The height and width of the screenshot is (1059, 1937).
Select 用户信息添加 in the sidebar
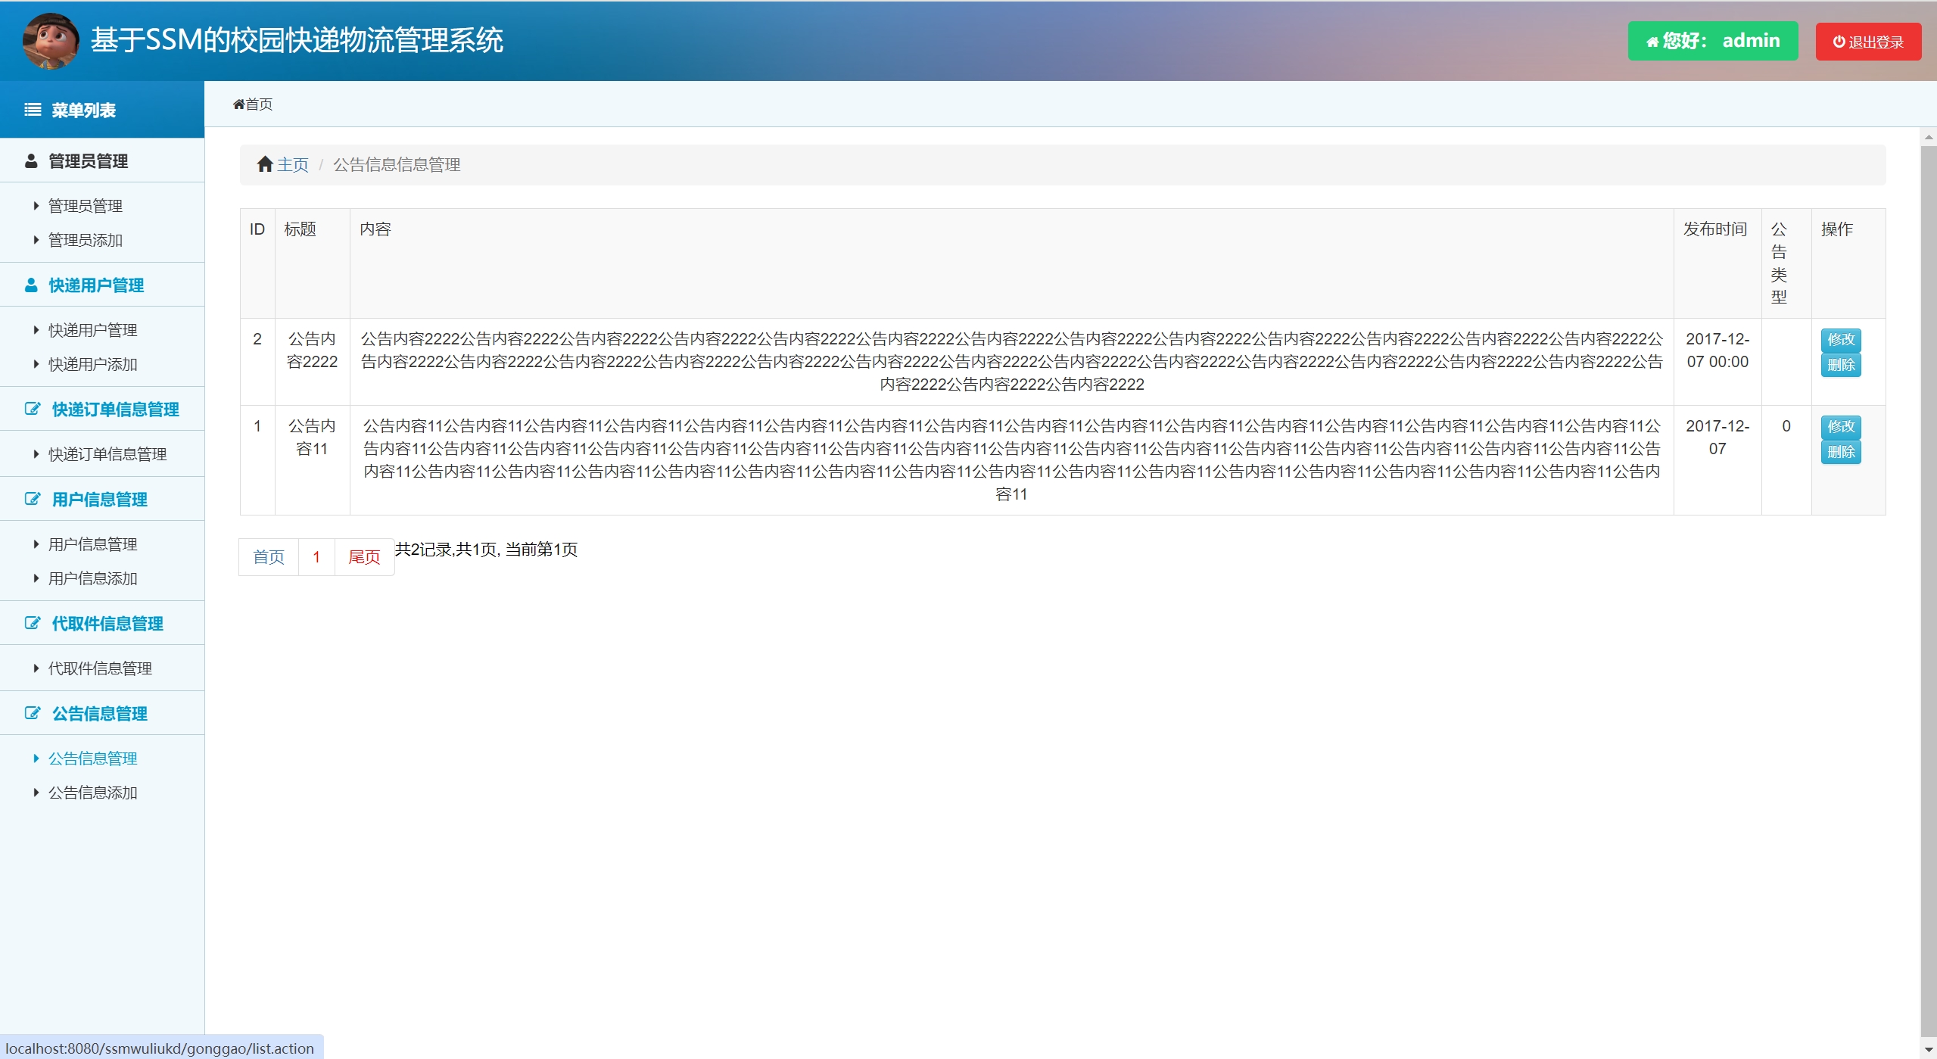click(93, 579)
